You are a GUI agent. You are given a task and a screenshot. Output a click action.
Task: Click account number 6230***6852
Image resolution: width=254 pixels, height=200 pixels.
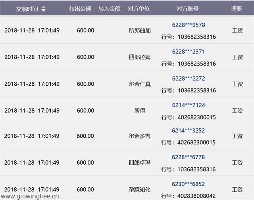tap(188, 184)
